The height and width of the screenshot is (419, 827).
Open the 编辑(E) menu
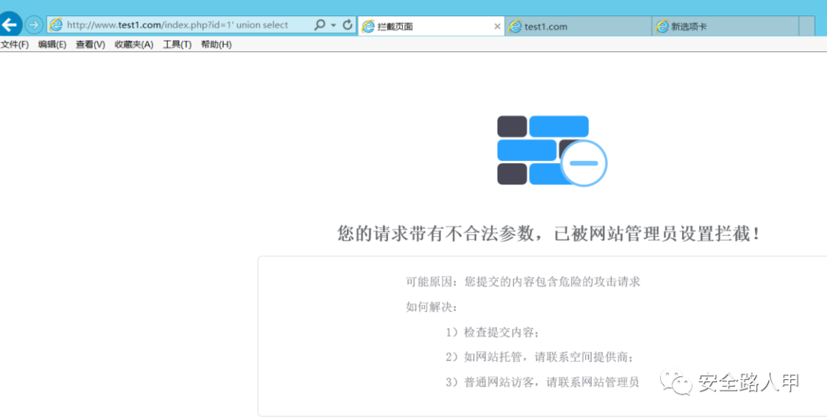52,45
